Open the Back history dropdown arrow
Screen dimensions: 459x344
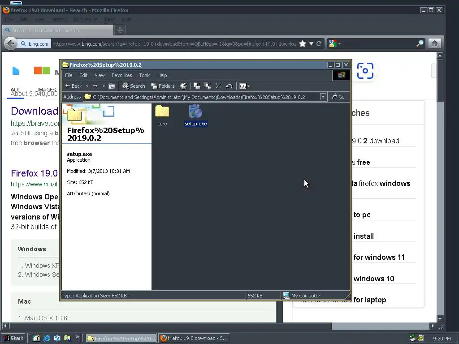point(87,86)
